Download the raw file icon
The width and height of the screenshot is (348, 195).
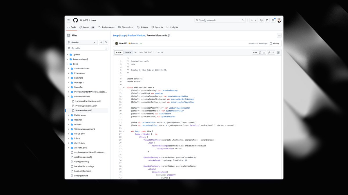click(264, 53)
